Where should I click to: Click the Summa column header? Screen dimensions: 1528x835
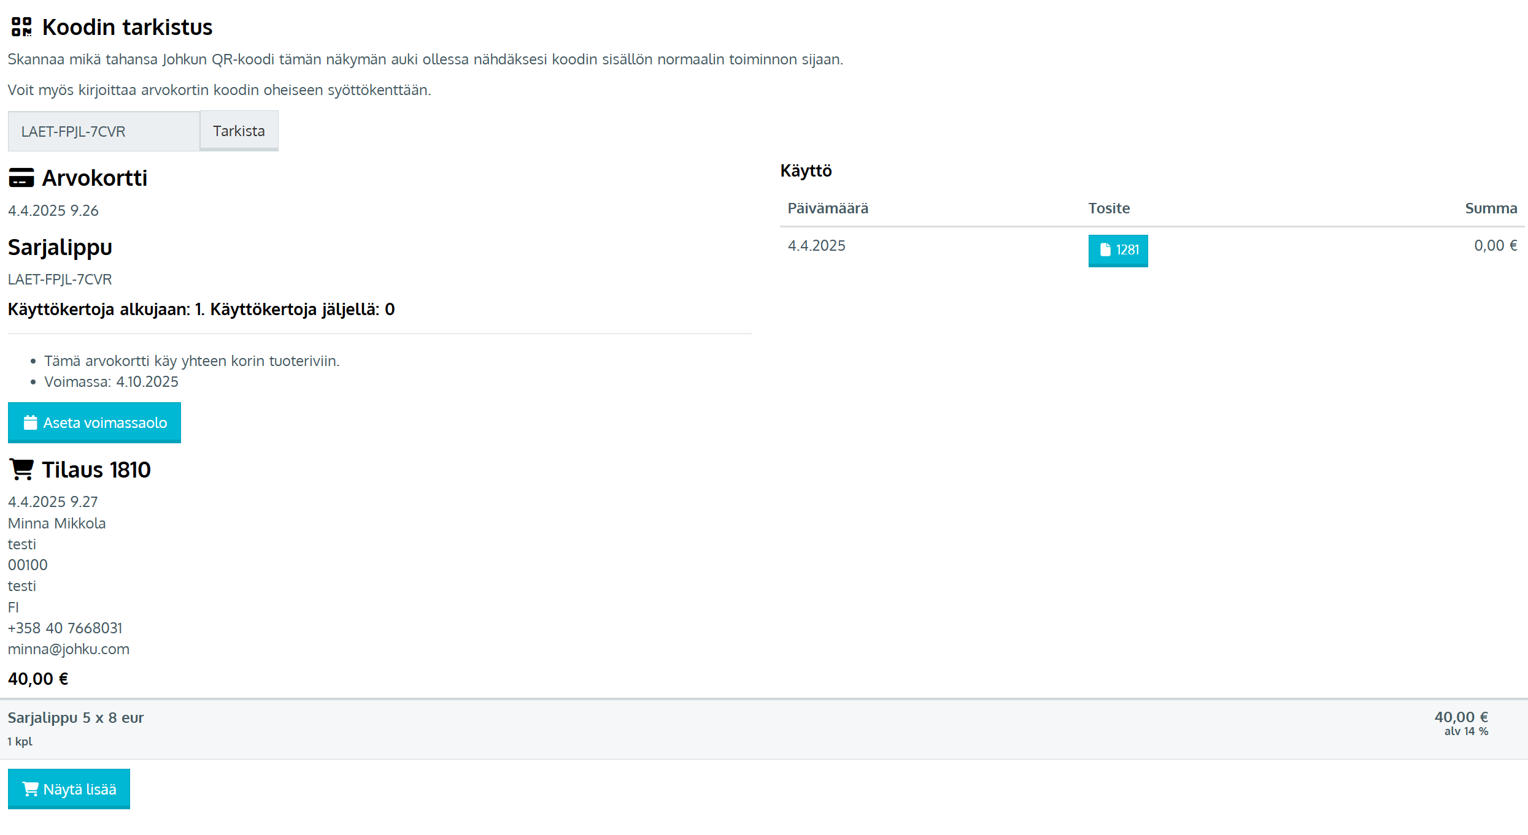click(1491, 208)
